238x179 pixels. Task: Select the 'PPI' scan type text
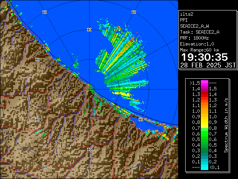[184, 20]
